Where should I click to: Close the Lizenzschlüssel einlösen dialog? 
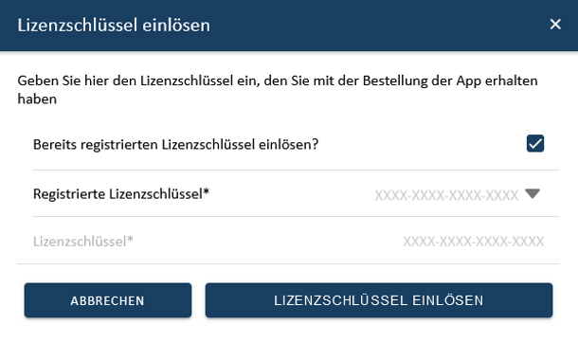tap(555, 25)
